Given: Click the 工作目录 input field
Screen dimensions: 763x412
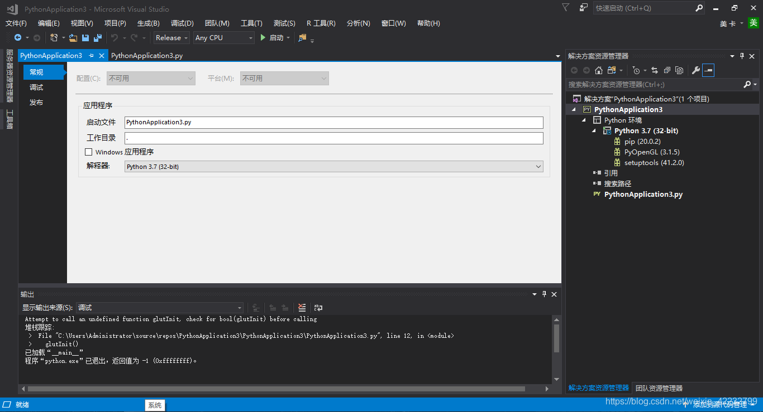Looking at the screenshot, I should (x=334, y=138).
